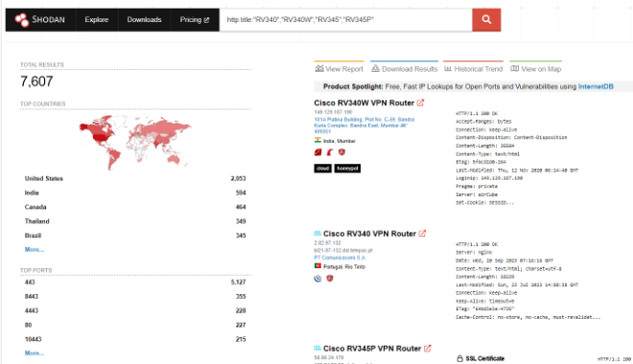Click the third red shield icon under India, Mumbai
The height and width of the screenshot is (364, 633).
point(342,152)
